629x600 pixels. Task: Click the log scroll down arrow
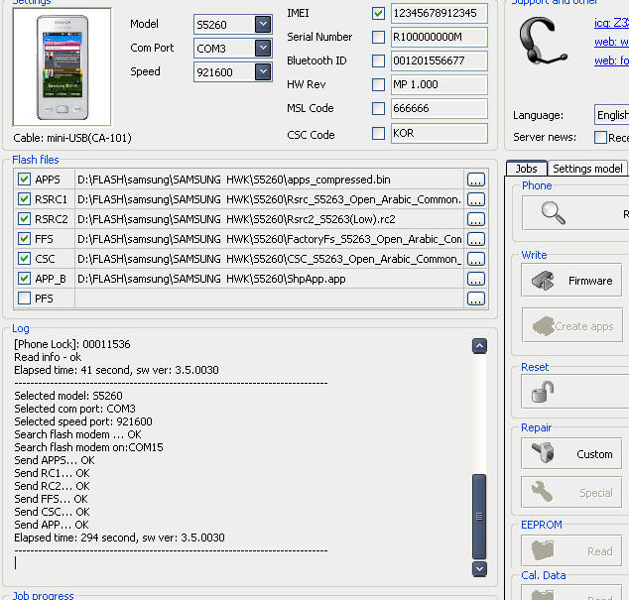[x=479, y=568]
